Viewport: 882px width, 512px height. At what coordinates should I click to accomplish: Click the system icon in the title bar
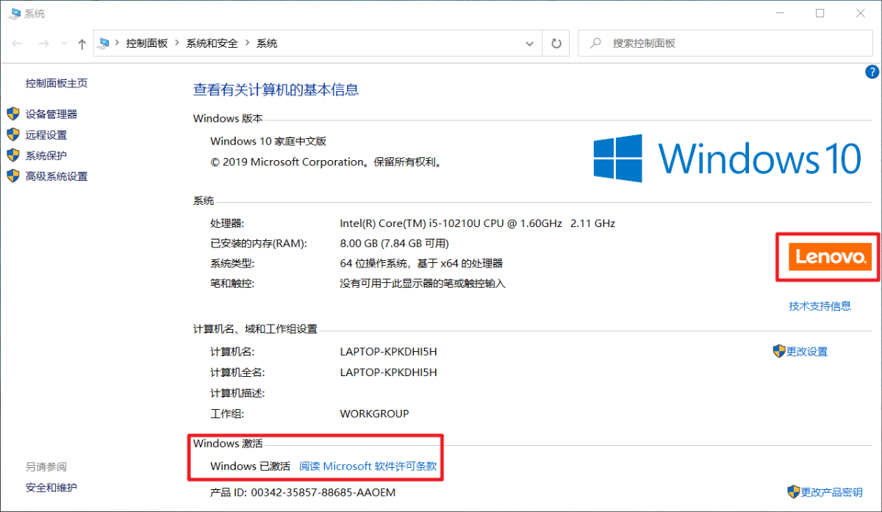click(14, 12)
